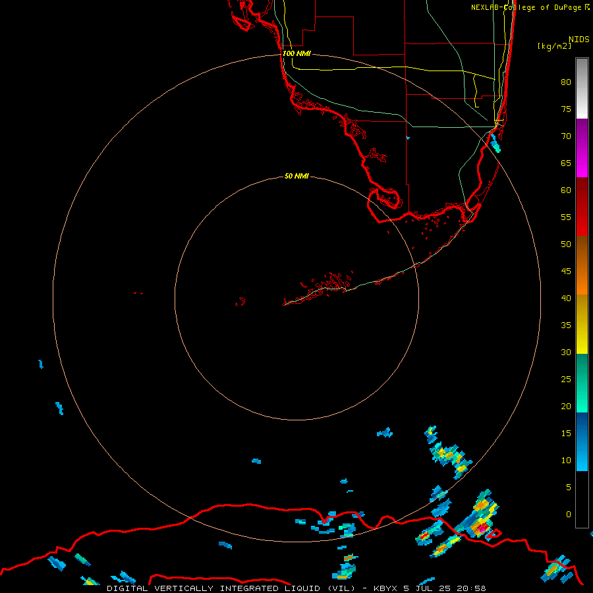Click the "60" value on the color scale
This screenshot has width=593, height=593.
(x=566, y=190)
